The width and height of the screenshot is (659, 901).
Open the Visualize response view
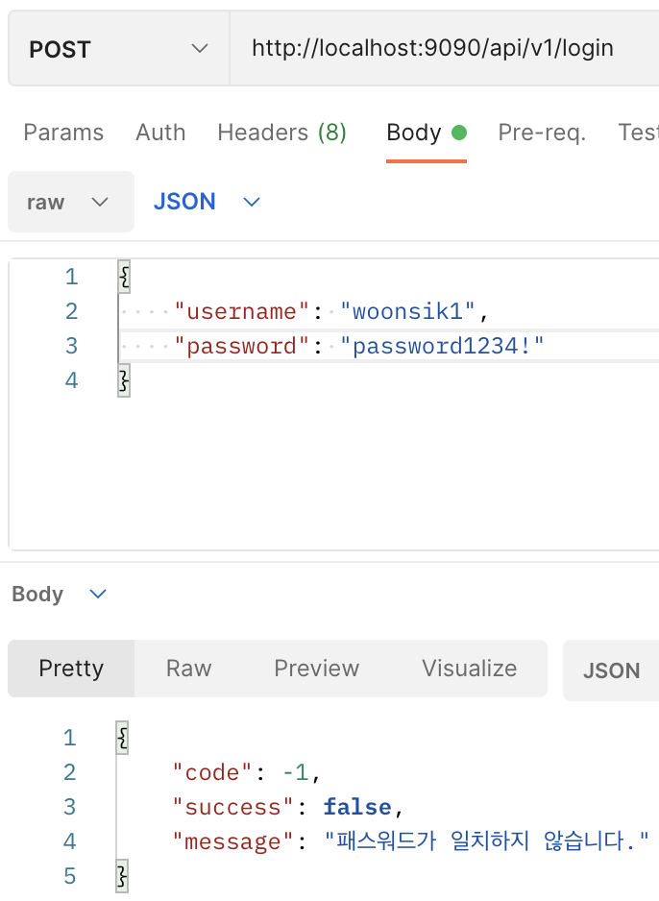pos(469,669)
